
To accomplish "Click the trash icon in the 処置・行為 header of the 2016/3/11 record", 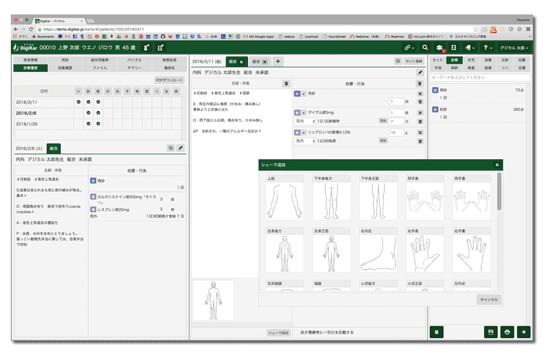I will [420, 84].
